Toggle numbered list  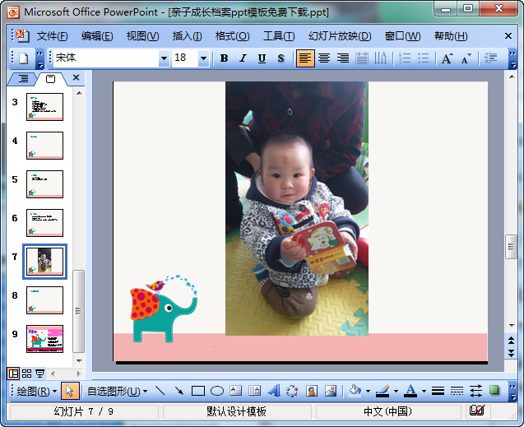(x=405, y=58)
